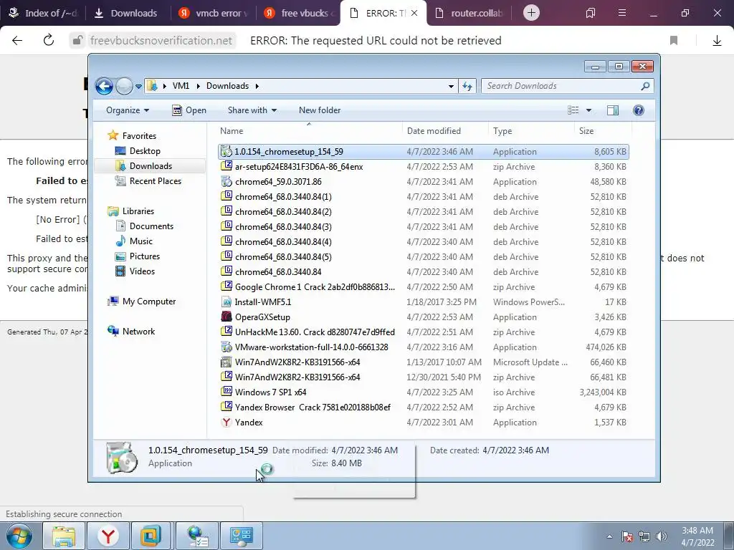Click the volume icon in system tray
The image size is (734, 550).
click(662, 536)
